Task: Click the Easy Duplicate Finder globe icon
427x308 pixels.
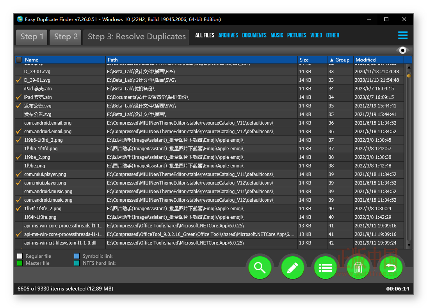Action: [20, 19]
